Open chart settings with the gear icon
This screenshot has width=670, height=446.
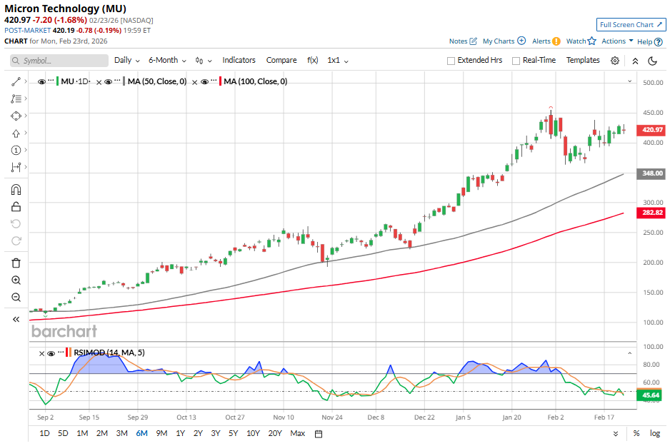614,60
